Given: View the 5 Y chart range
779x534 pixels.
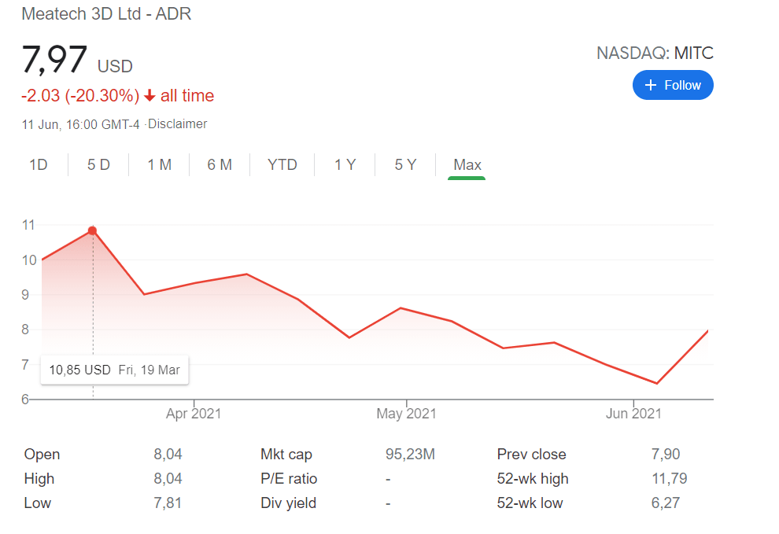Looking at the screenshot, I should click(x=405, y=165).
